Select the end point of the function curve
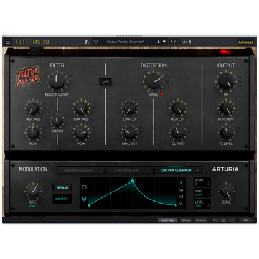Image resolution: width=259 pixels, height=259 pixels. tap(176, 205)
